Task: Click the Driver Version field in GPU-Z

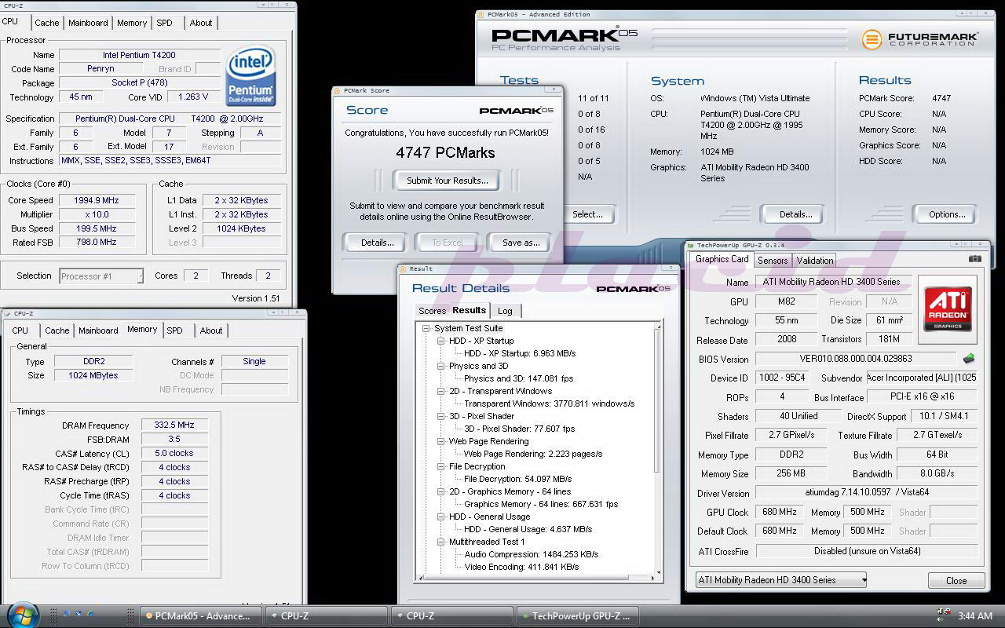Action: click(x=866, y=493)
